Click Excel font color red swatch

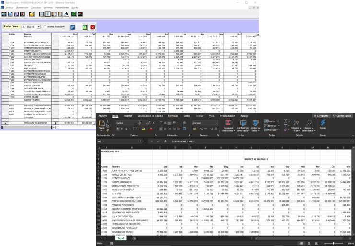pos(151,129)
